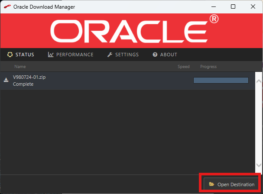Close the Oracle Download Manager window
The image size is (263, 194).
253,6
